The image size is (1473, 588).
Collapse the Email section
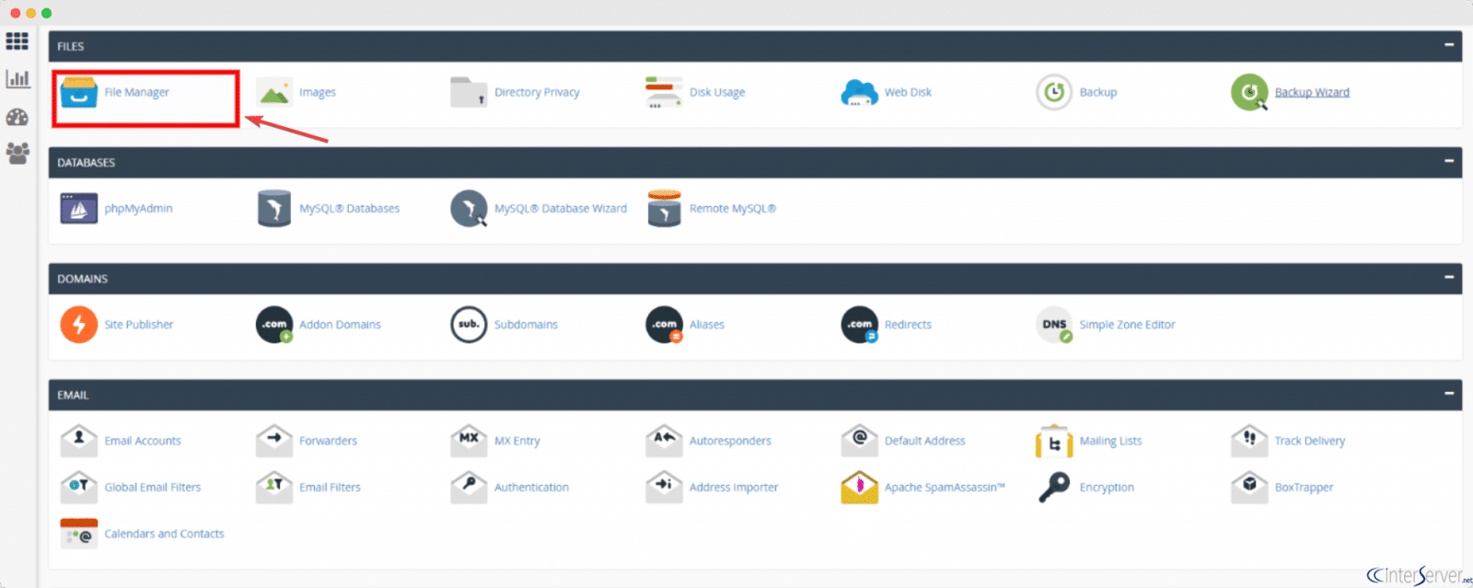coord(1449,394)
